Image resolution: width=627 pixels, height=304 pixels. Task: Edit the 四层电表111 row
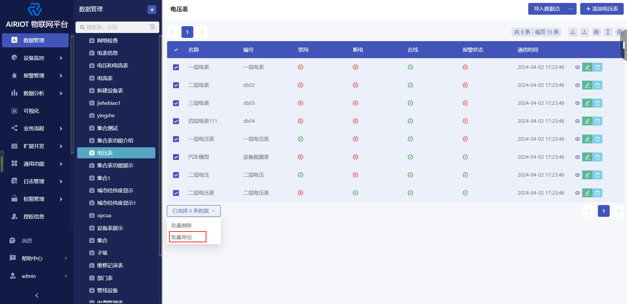point(587,121)
